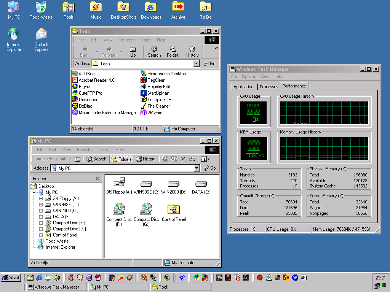Select the WIN2000 (D:) drive icon in file pane
Screen dimensions: 390x292
174,184
